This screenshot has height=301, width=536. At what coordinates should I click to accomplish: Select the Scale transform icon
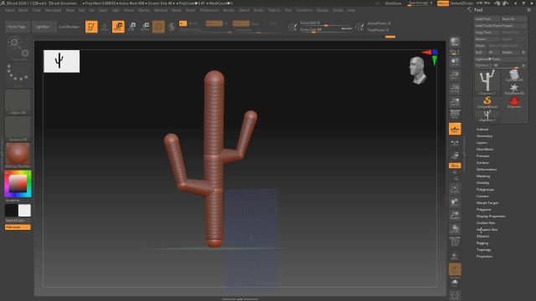click(x=131, y=27)
